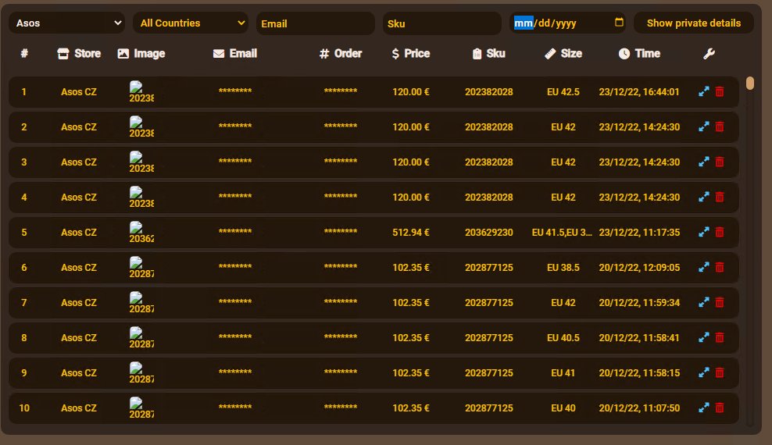Delete row 10 order with trash icon
This screenshot has width=772, height=445.
[x=720, y=408]
